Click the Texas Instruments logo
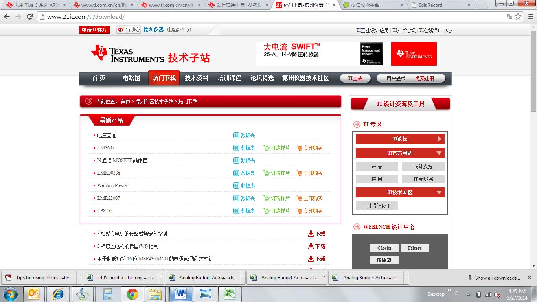 point(127,54)
